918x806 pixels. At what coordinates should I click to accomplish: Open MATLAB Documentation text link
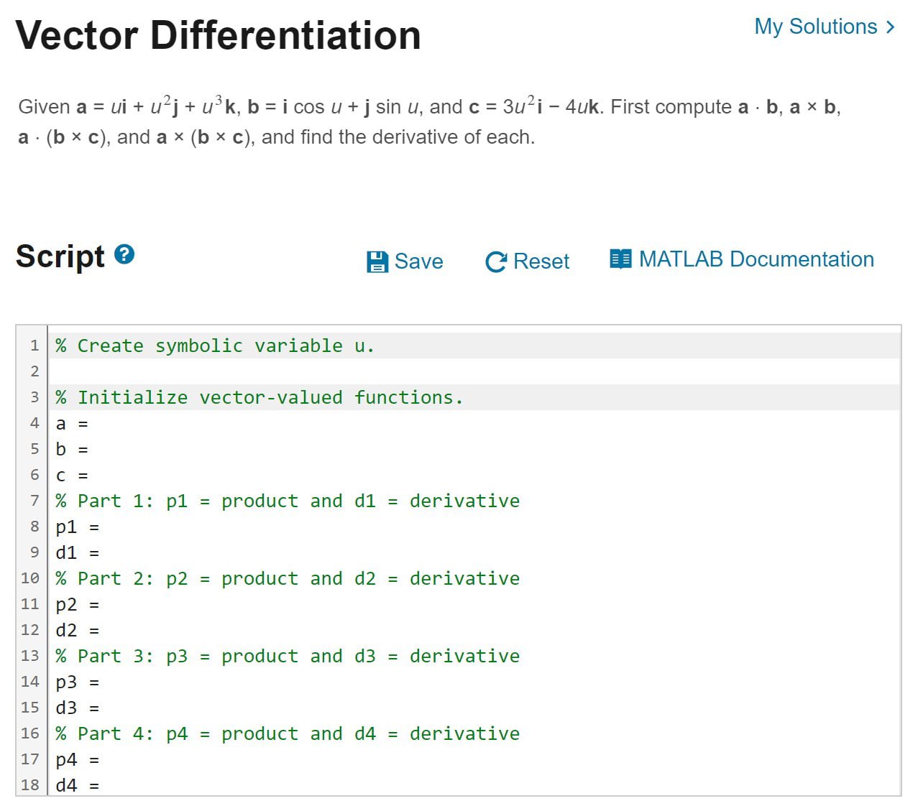756,259
